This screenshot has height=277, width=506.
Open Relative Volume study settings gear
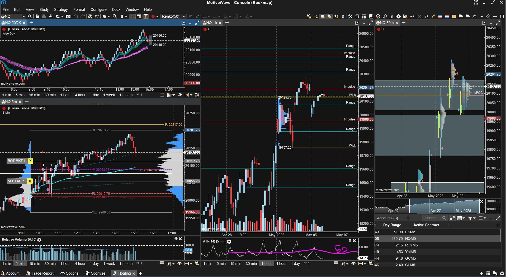[39, 240]
